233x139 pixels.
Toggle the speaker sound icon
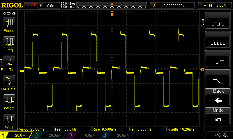coord(225,135)
